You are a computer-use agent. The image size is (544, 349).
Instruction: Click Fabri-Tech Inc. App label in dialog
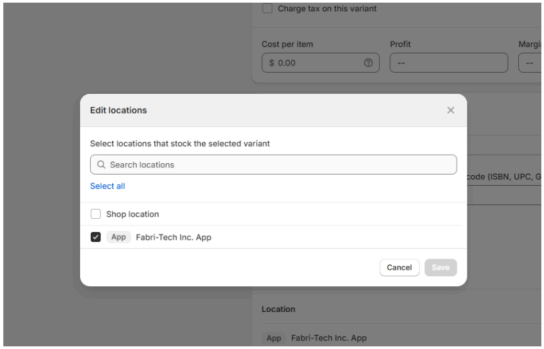tap(173, 237)
